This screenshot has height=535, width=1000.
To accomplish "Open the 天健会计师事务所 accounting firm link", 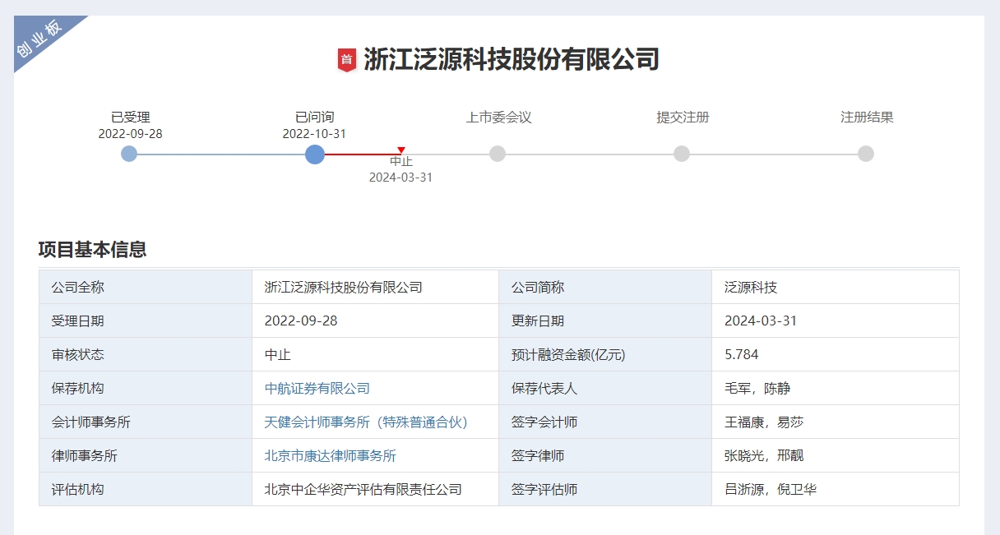I will 366,422.
